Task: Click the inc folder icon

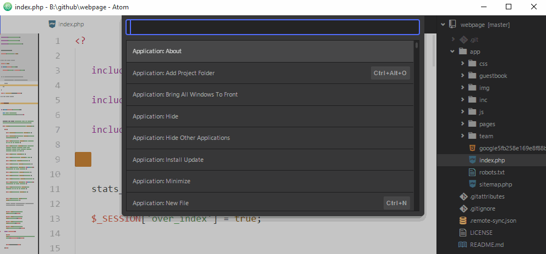Action: [472, 100]
